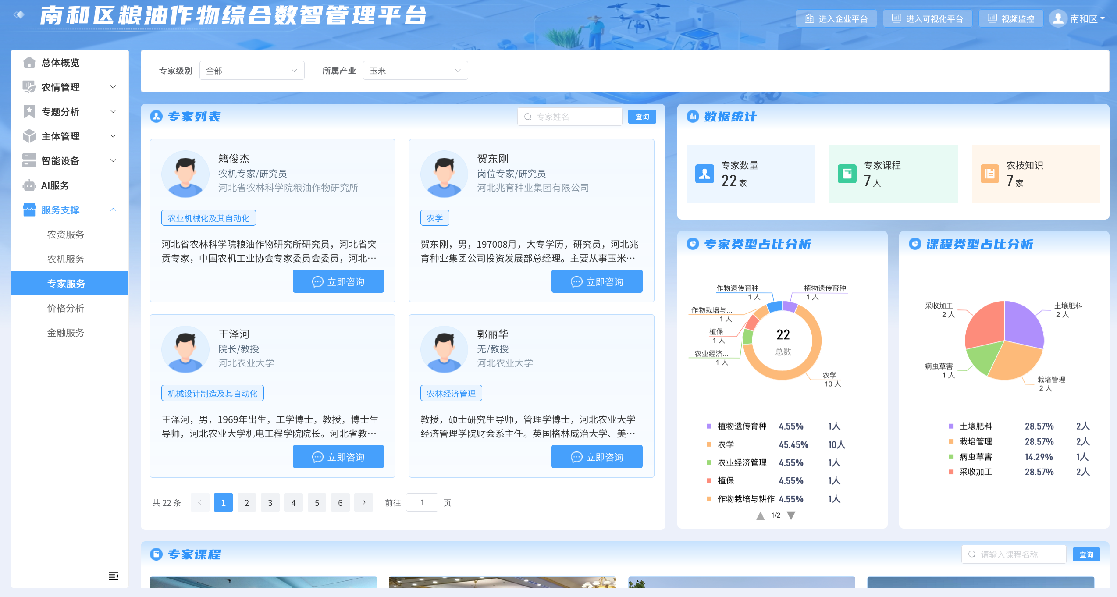Screen dimensions: 1117x597
Task: Select the 农机服务 submenu item
Action: tap(66, 259)
